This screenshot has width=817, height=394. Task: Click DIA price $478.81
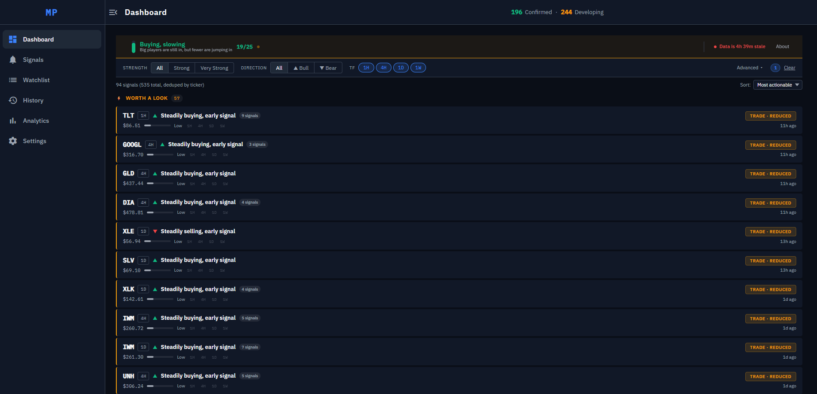tap(133, 212)
